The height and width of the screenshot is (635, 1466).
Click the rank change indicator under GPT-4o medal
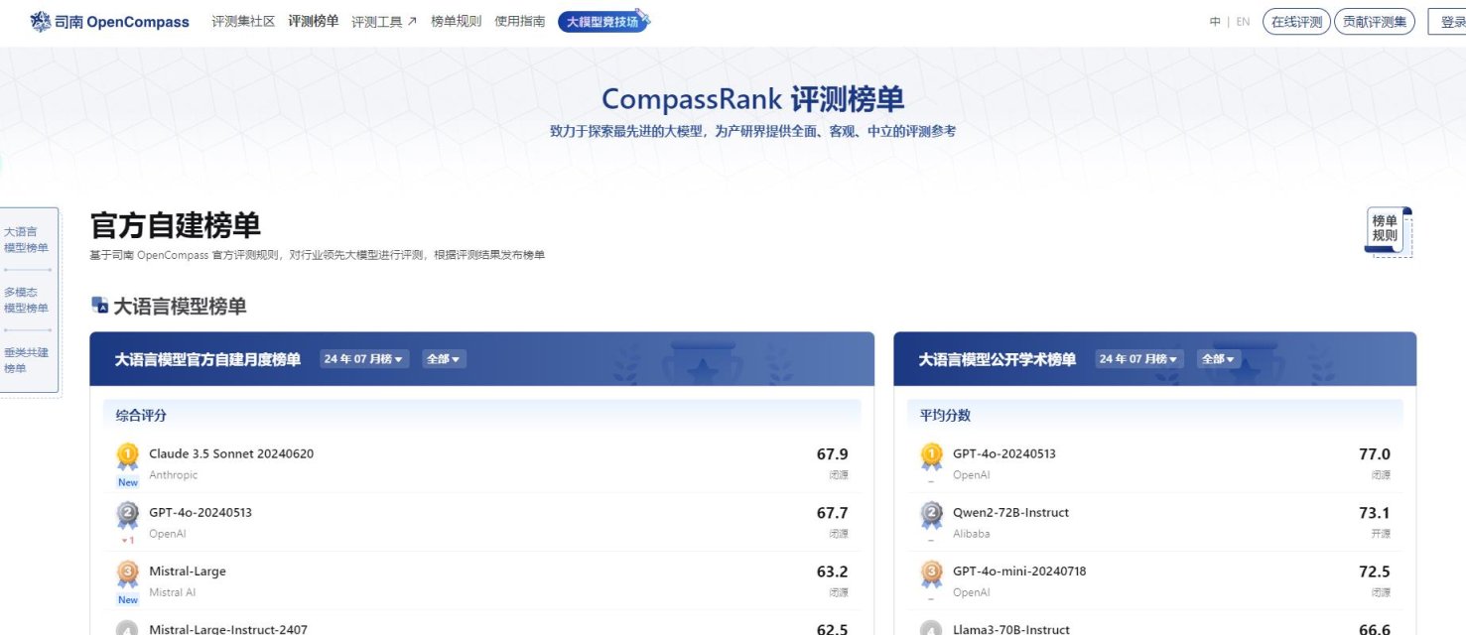[x=126, y=541]
